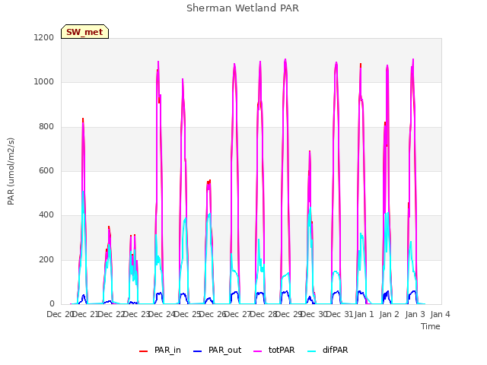
Task: Click the blue PAR_out legend swatch
Action: tap(197, 351)
